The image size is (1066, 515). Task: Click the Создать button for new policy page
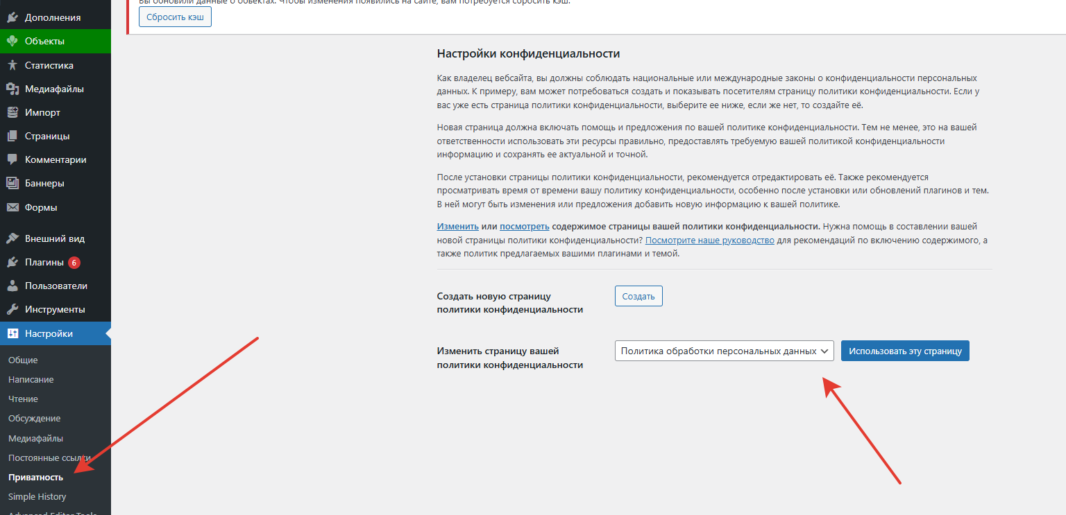[x=638, y=296]
